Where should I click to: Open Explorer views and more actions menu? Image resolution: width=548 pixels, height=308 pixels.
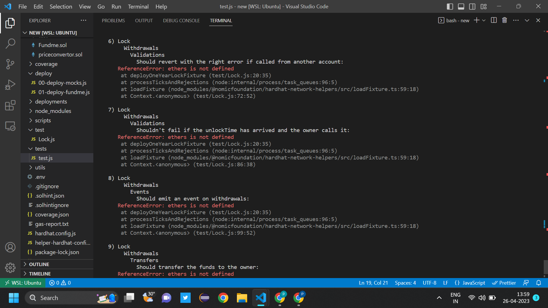point(83,20)
